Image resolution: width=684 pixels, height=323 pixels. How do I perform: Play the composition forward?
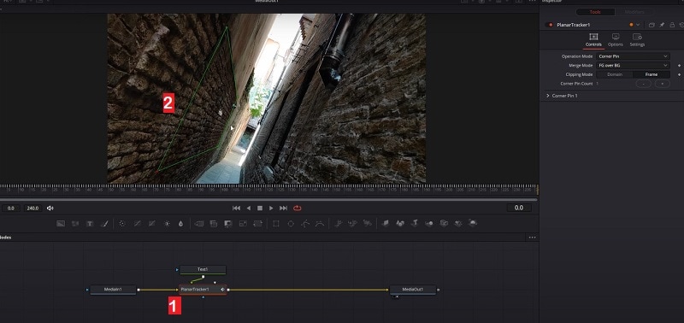(271, 208)
